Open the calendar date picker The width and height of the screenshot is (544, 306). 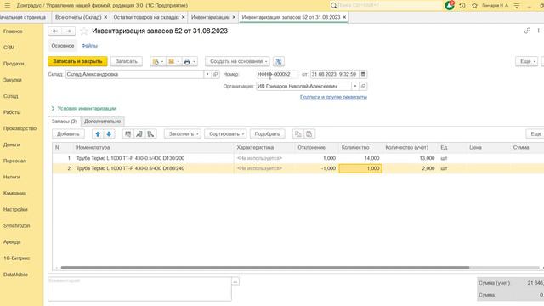(363, 74)
